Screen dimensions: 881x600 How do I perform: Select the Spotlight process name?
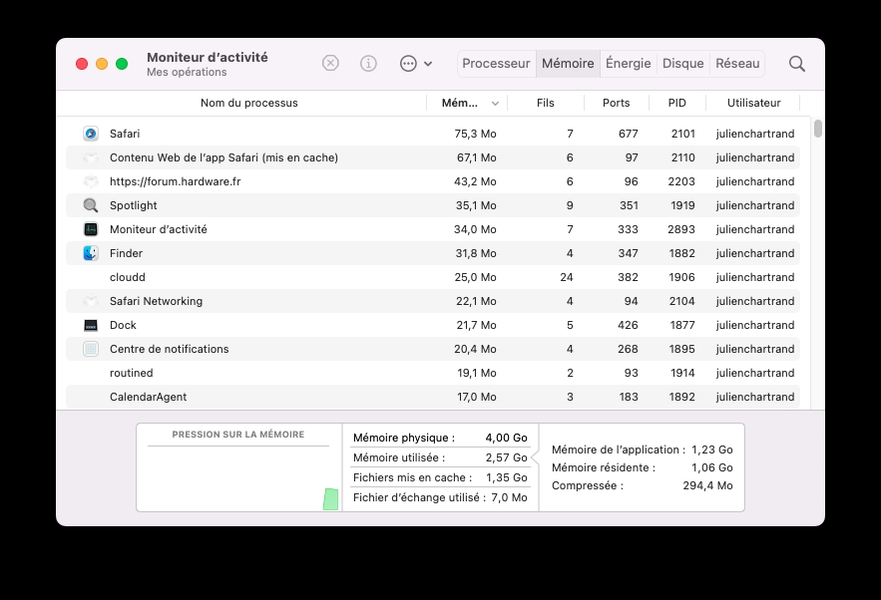pos(133,205)
